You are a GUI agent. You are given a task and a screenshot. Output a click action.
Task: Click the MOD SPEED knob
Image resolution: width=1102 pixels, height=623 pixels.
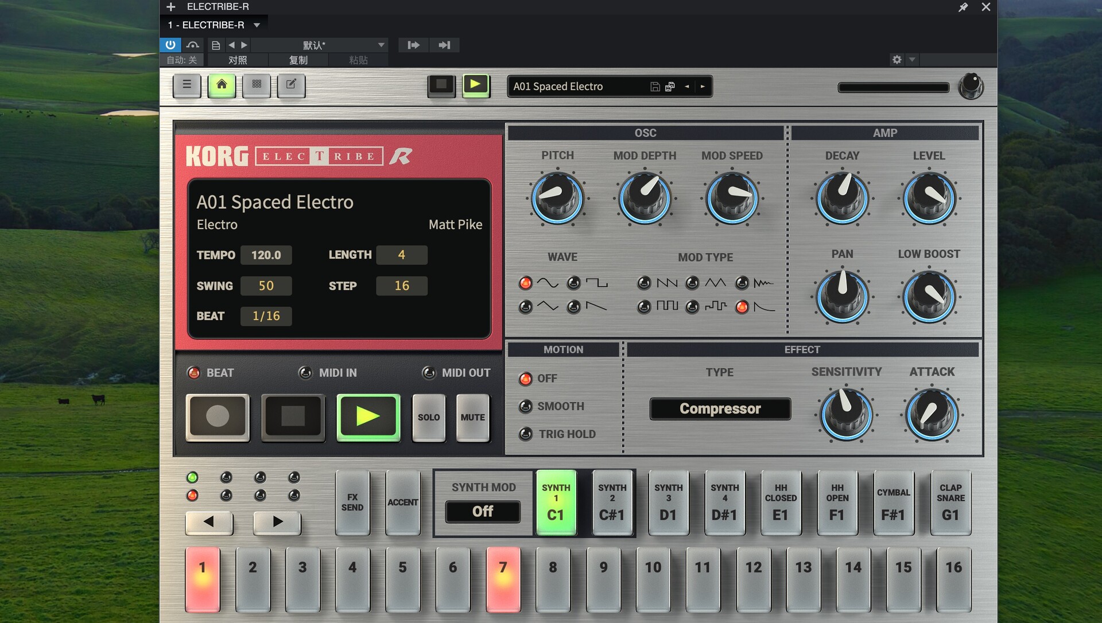tap(732, 198)
